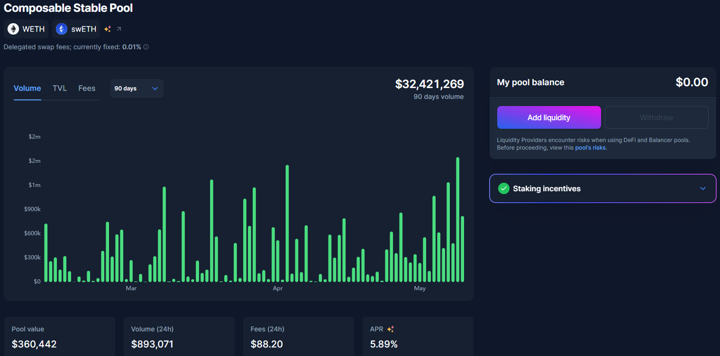Switch to the TVL chart tab
This screenshot has width=720, height=356.
[60, 88]
